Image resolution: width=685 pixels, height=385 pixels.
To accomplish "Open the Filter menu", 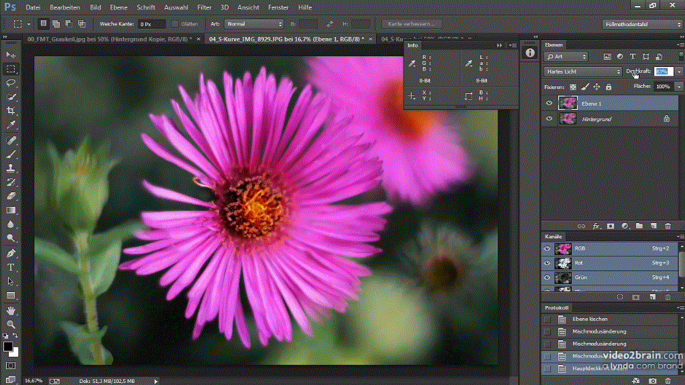I will point(204,7).
